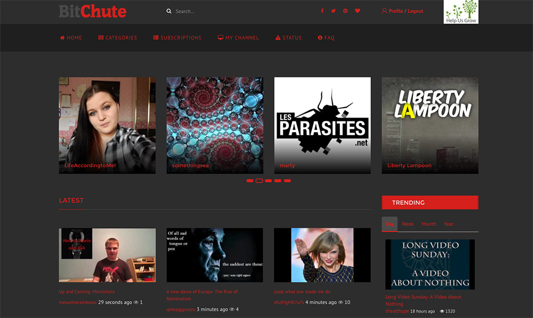Open the somethingsea channel card
533x318 pixels.
pos(215,125)
